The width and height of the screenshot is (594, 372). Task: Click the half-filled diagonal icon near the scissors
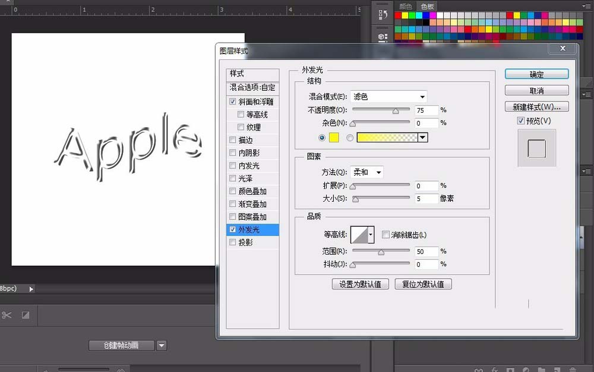pos(25,315)
